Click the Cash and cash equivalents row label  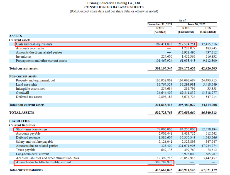[x=34, y=44]
